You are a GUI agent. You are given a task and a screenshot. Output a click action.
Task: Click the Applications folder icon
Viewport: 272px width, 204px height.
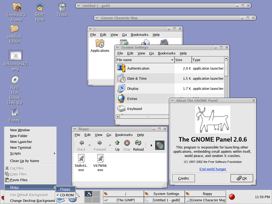coord(100,43)
